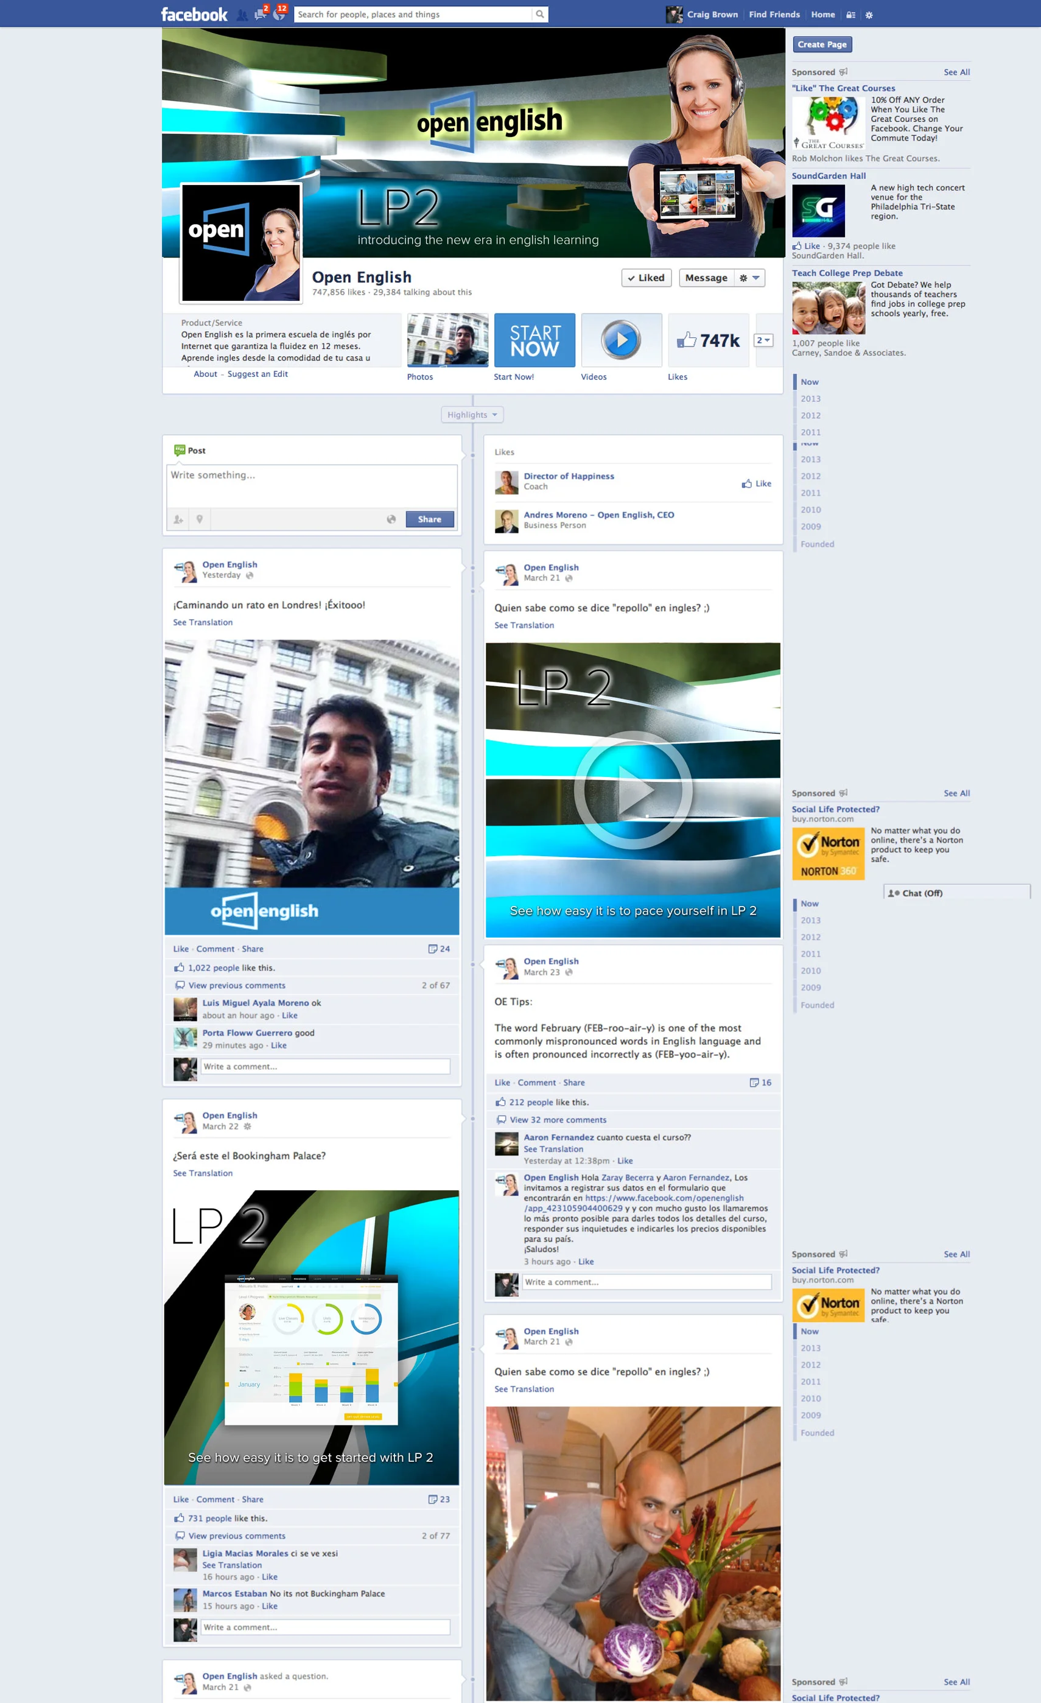Click Write a comment under Porta Floww Guerrero
Image resolution: width=1041 pixels, height=1703 pixels.
326,1067
